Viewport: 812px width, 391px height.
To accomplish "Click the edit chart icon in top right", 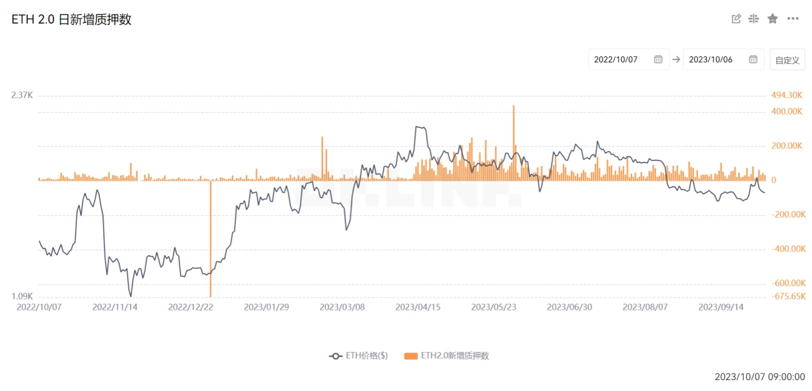I will click(x=736, y=19).
